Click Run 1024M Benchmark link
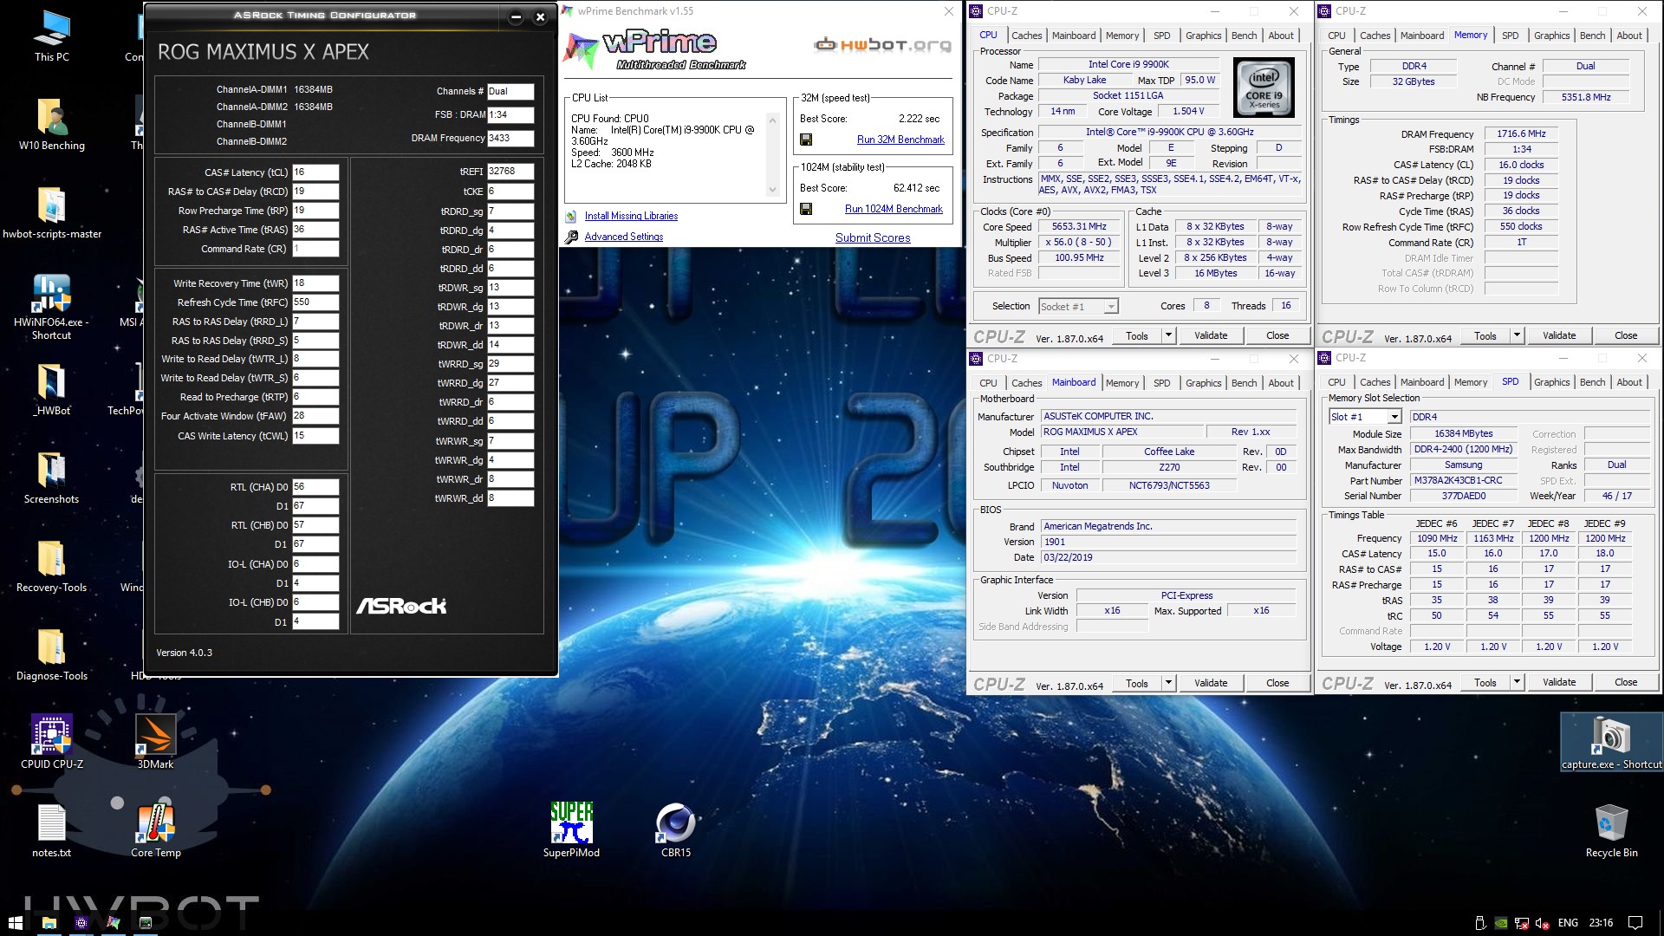Viewport: 1664px width, 936px height. 894,209
